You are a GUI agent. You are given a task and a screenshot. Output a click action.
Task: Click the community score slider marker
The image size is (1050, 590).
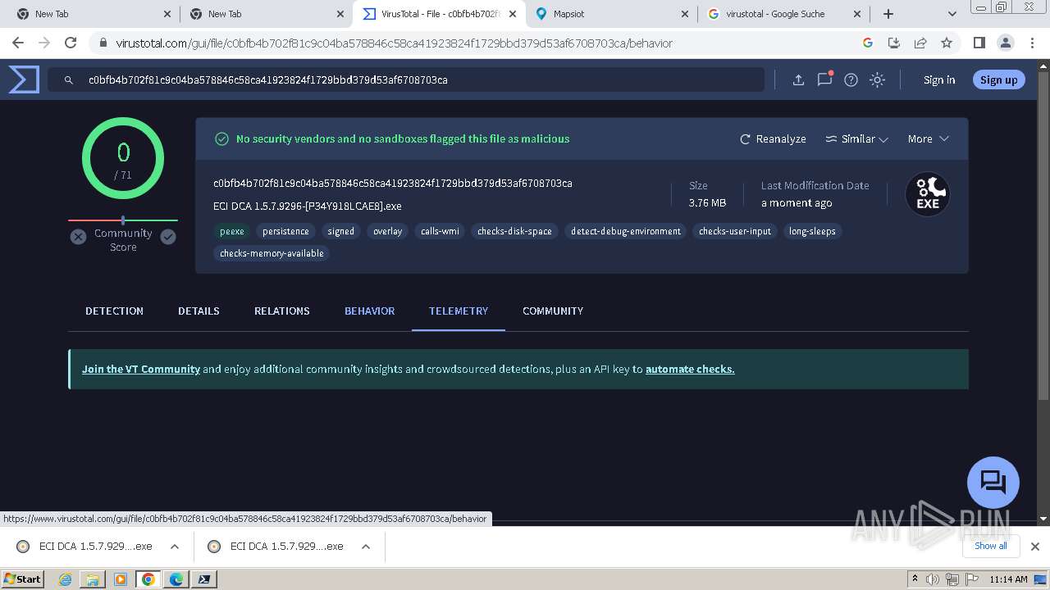point(123,220)
